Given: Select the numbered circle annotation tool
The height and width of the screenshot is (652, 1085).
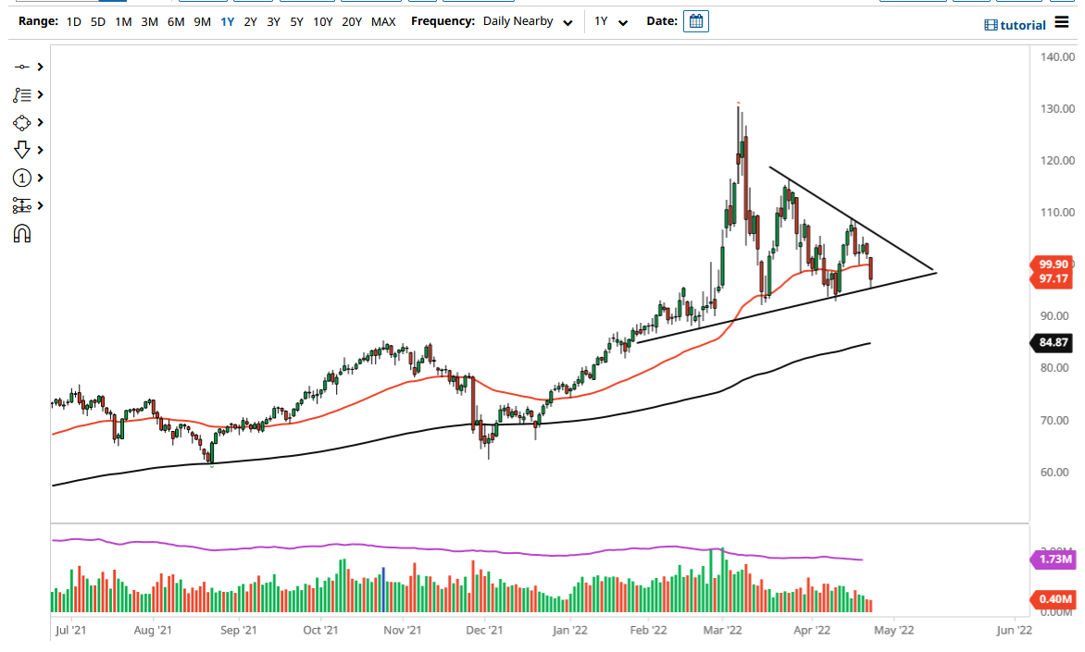Looking at the screenshot, I should pyautogui.click(x=20, y=178).
